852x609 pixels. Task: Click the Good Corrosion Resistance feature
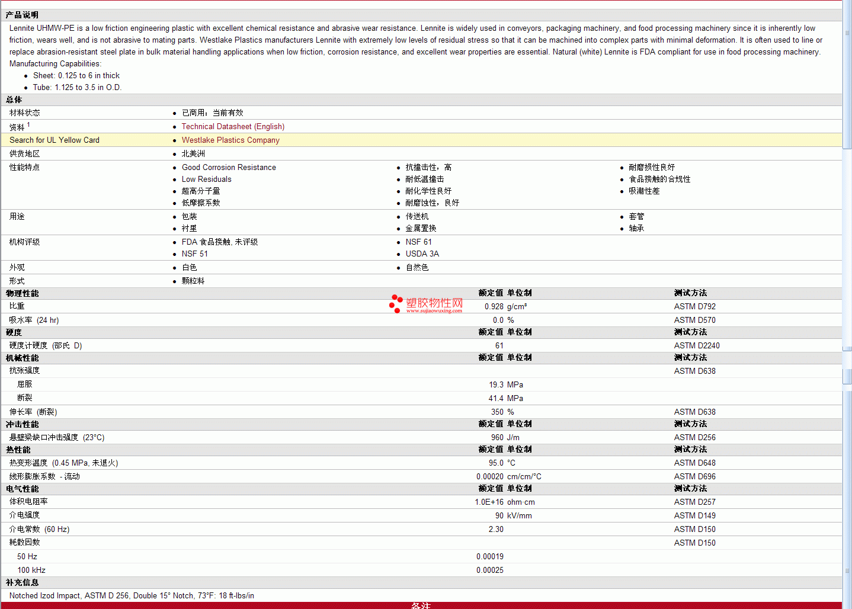click(x=229, y=167)
